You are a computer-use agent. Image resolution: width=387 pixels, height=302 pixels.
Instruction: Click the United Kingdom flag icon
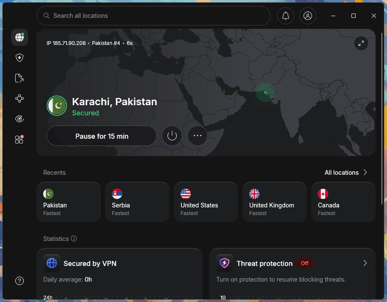(254, 194)
